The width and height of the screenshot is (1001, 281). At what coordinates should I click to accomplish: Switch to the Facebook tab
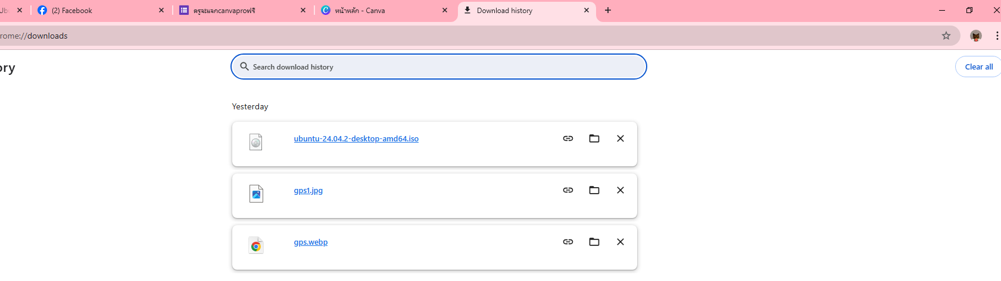click(x=95, y=11)
